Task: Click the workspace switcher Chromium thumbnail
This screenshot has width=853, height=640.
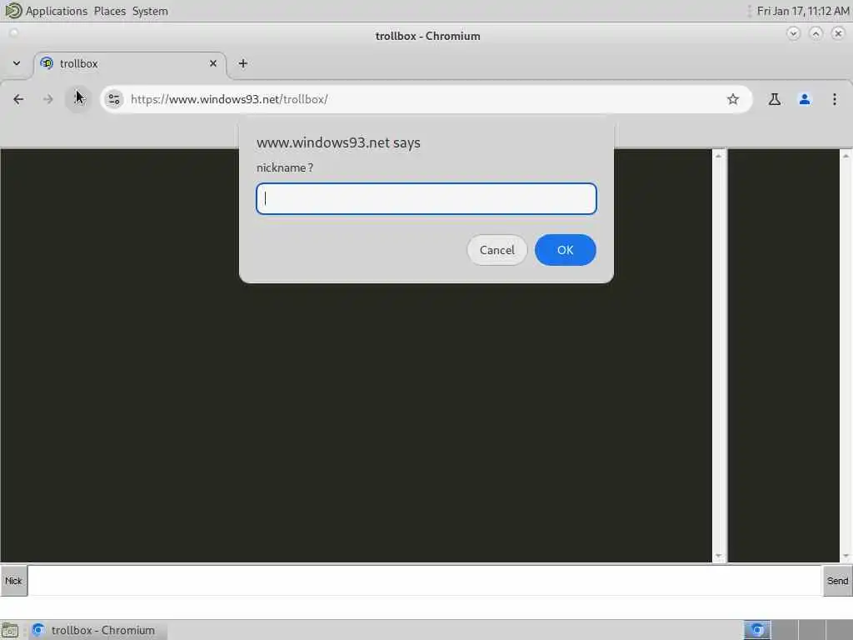Action: pyautogui.click(x=757, y=630)
